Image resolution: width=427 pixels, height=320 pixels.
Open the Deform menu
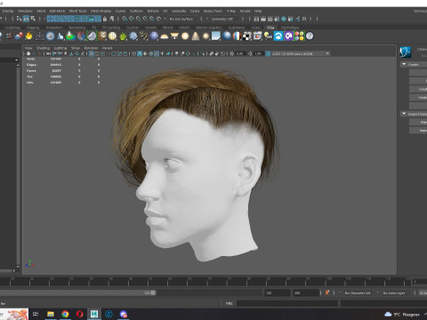153,11
